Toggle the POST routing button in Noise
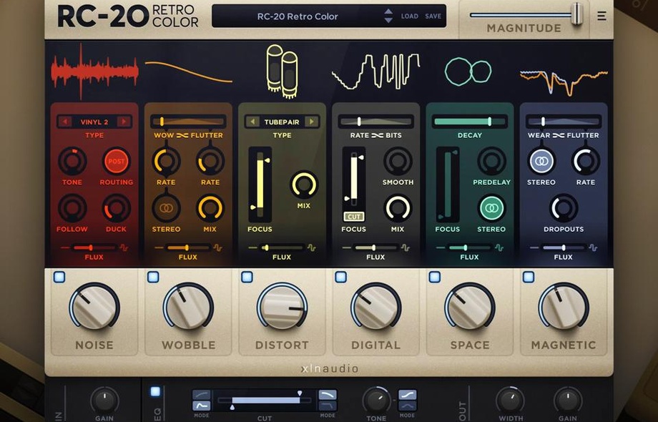This screenshot has height=422, width=658. (116, 162)
